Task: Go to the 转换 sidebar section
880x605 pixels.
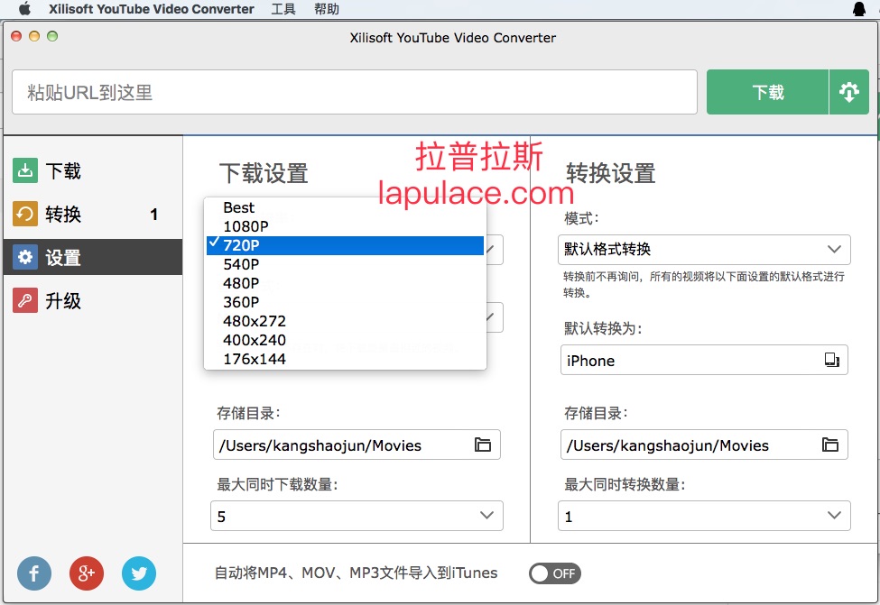Action: pos(93,214)
